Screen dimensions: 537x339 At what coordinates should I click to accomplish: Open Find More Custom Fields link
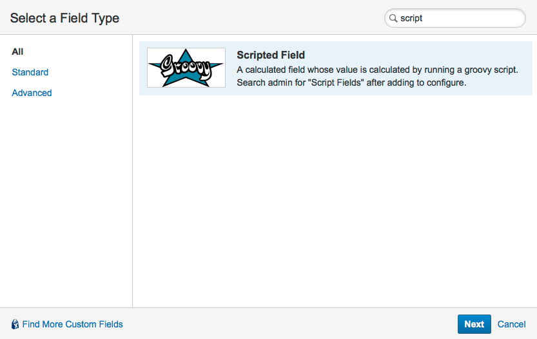(x=72, y=324)
